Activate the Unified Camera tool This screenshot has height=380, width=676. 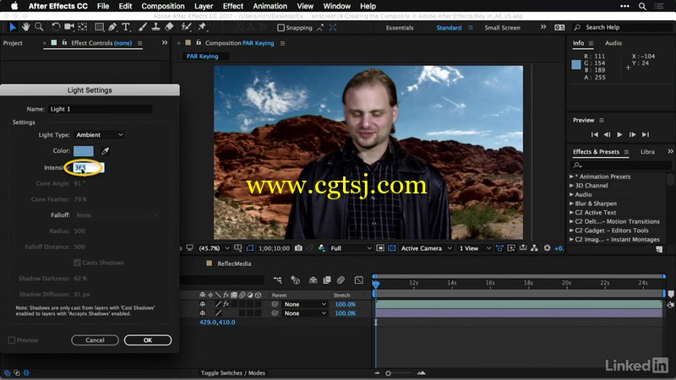tap(69, 27)
